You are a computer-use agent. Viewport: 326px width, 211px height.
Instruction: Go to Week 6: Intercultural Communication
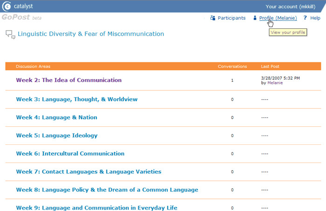70,154
